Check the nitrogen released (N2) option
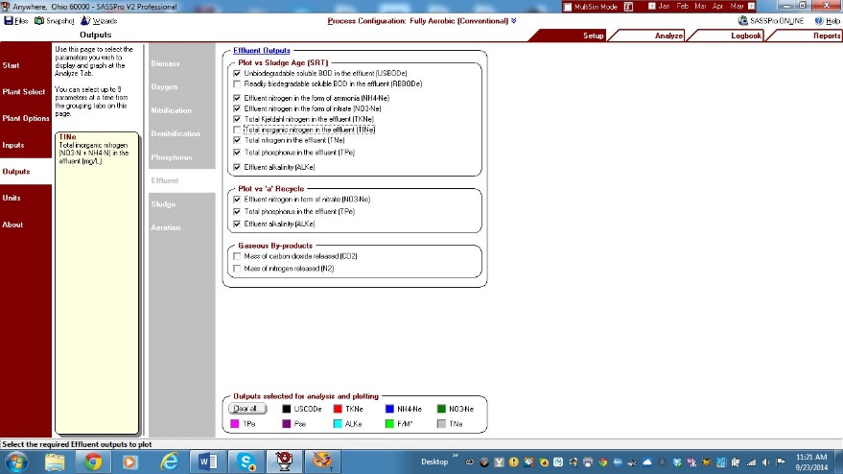This screenshot has width=843, height=474. [x=237, y=270]
